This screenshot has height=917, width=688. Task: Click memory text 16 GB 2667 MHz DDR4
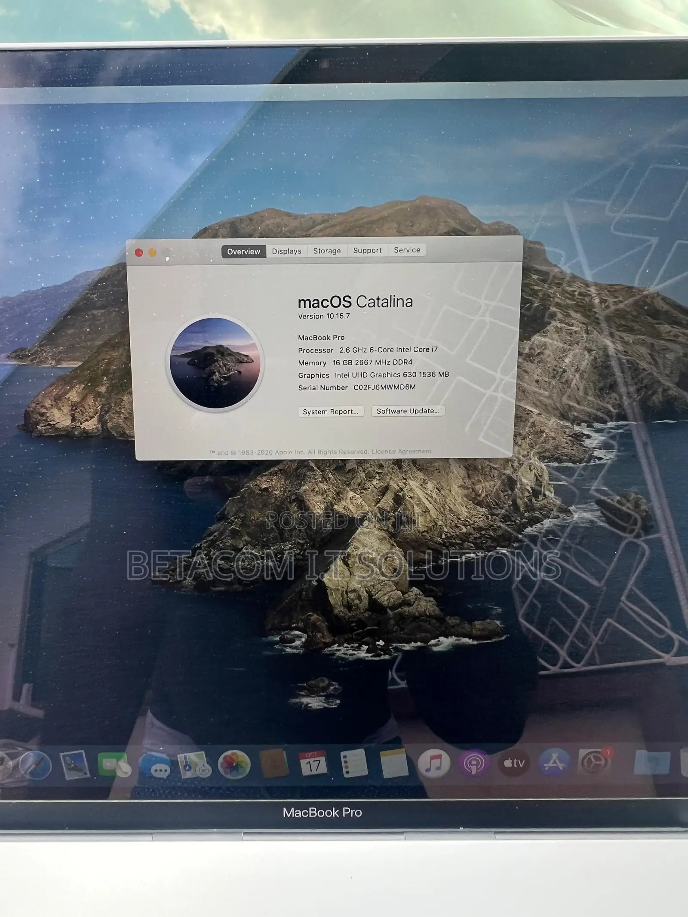pyautogui.click(x=372, y=362)
